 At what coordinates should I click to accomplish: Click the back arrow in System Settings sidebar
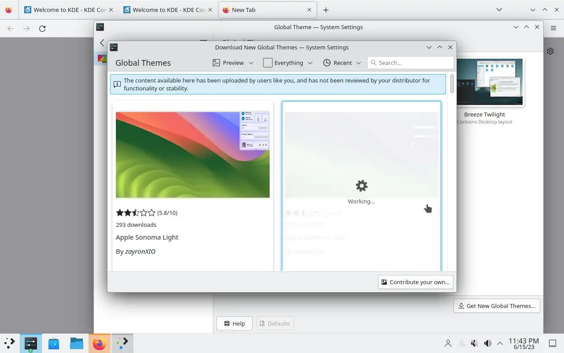tap(102, 43)
